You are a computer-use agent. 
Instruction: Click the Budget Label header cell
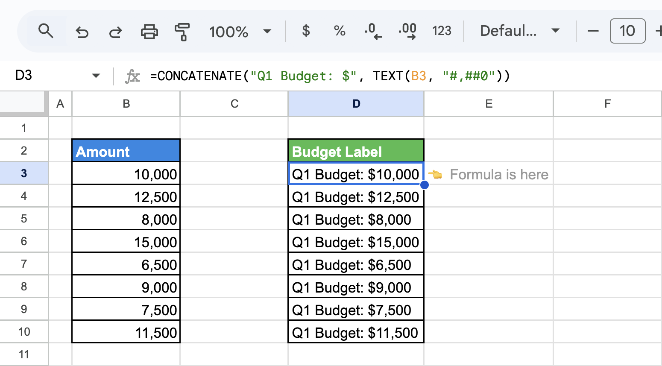coord(356,150)
